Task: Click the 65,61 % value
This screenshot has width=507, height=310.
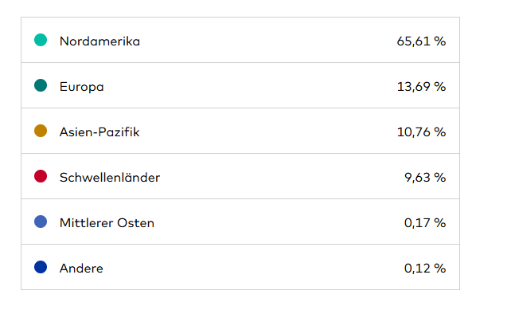Action: 421,41
